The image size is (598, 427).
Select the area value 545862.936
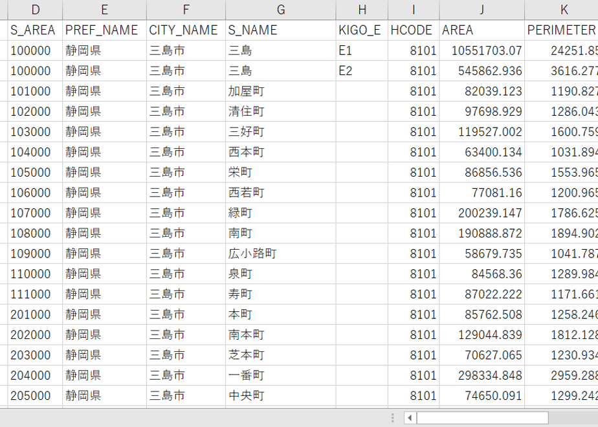coord(482,71)
